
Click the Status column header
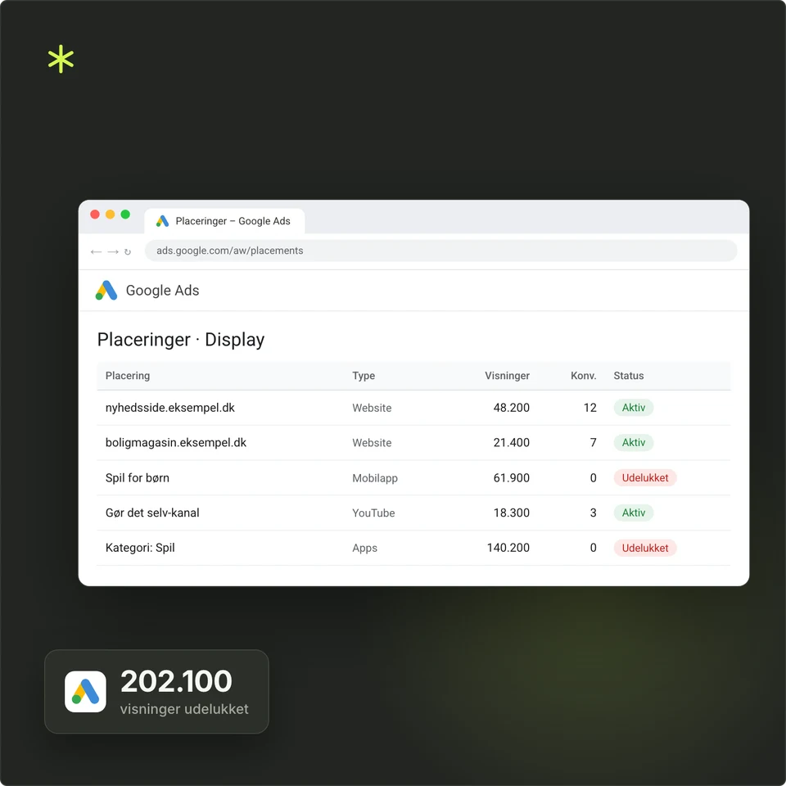point(629,376)
